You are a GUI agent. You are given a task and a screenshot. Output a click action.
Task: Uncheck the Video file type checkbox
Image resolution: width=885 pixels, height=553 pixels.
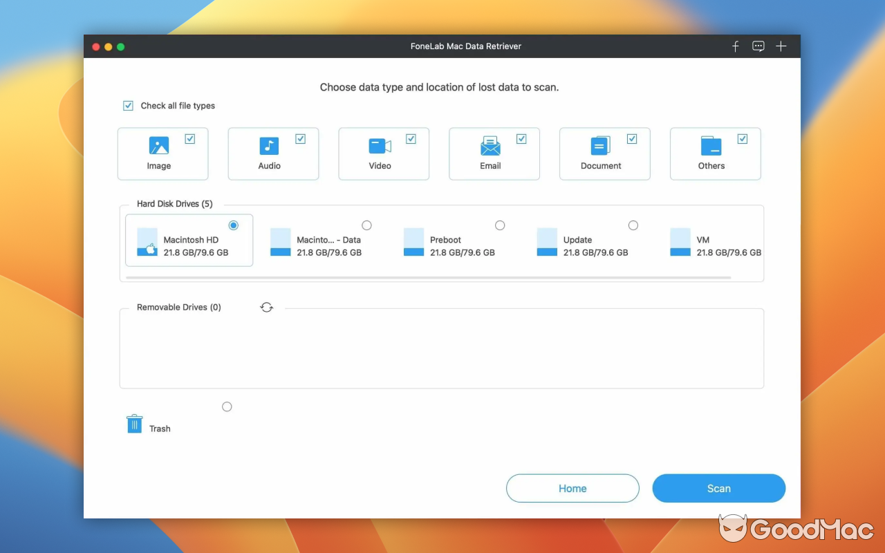click(x=411, y=138)
